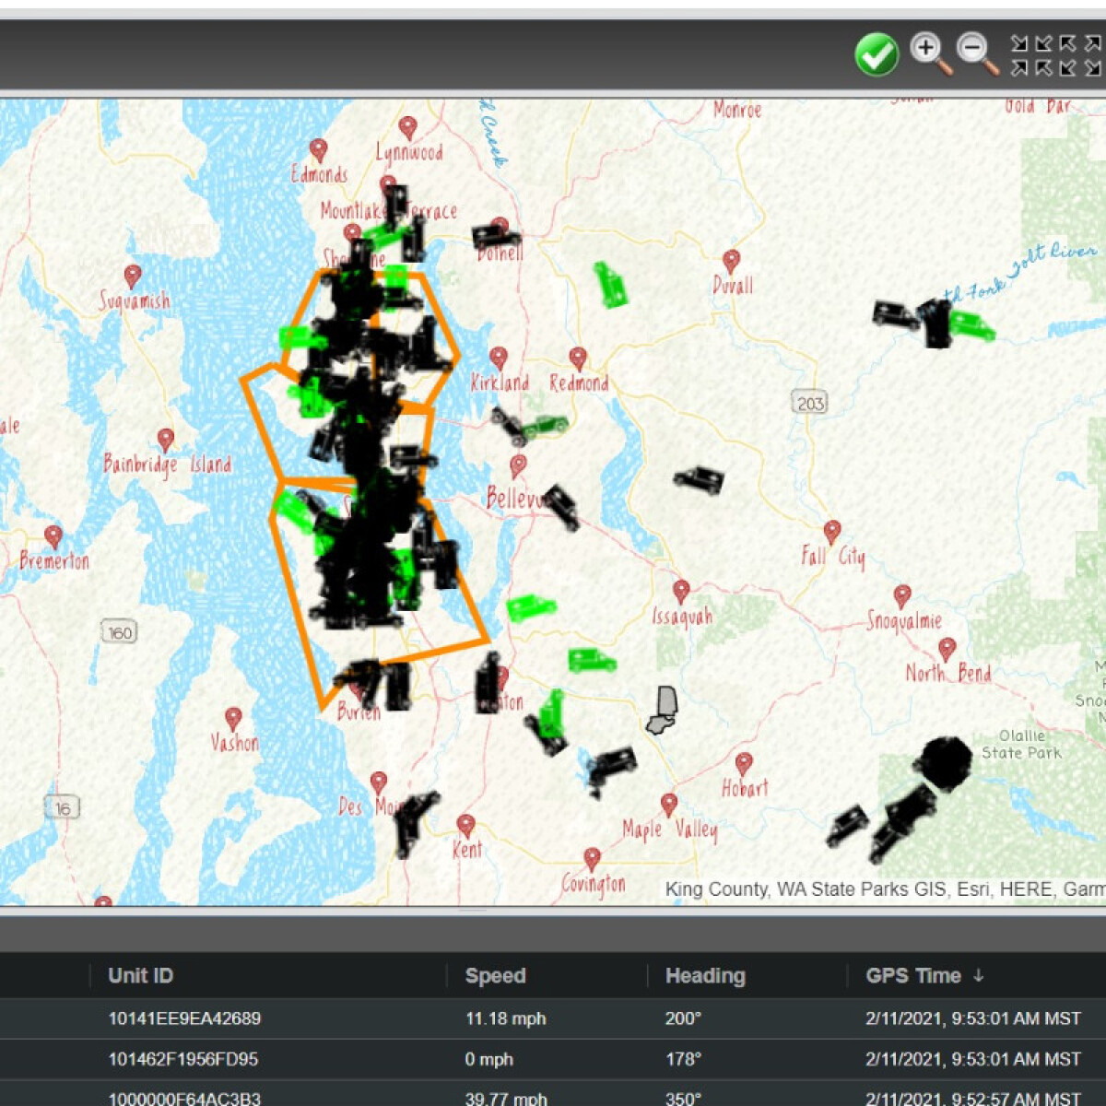Click the North Bend map pin
1106x1106 pixels.
tap(947, 649)
